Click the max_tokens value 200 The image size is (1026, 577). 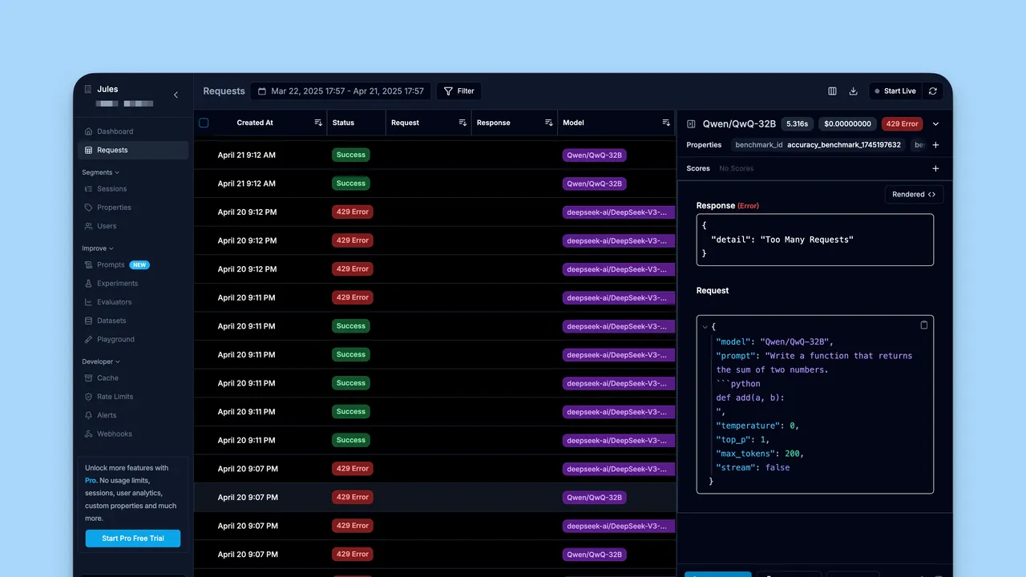click(x=792, y=454)
